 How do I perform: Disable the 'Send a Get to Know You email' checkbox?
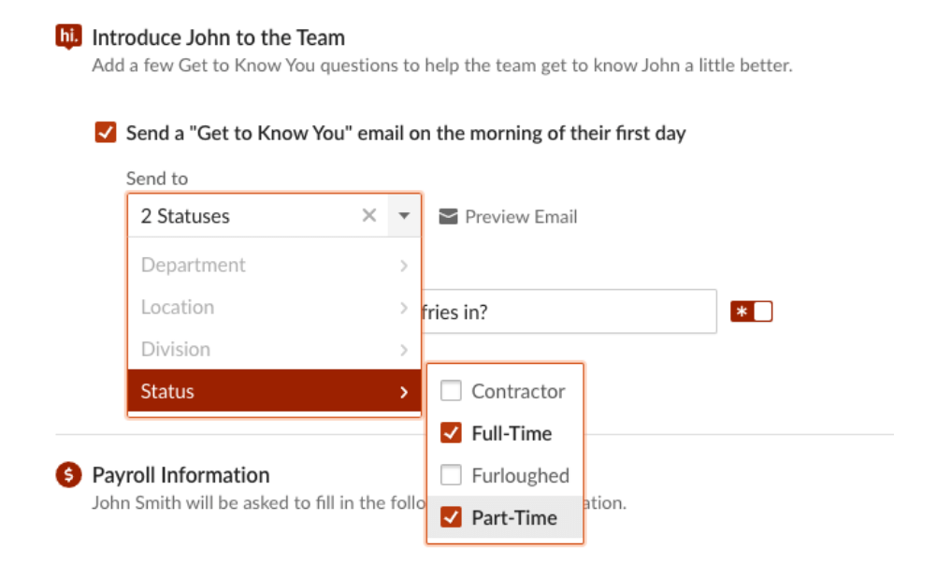coord(105,132)
